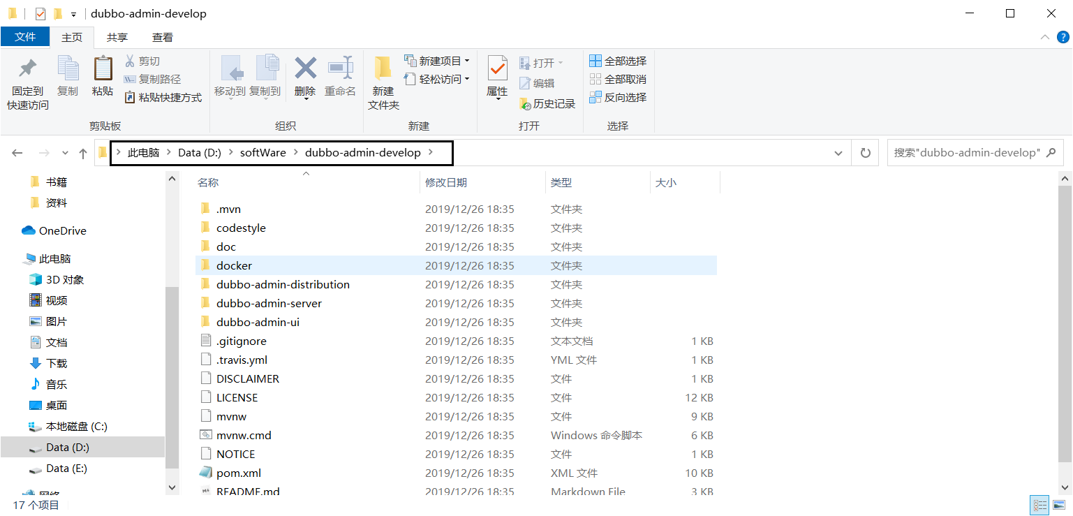Click the search magnifier icon
1073x516 pixels.
coord(1051,152)
